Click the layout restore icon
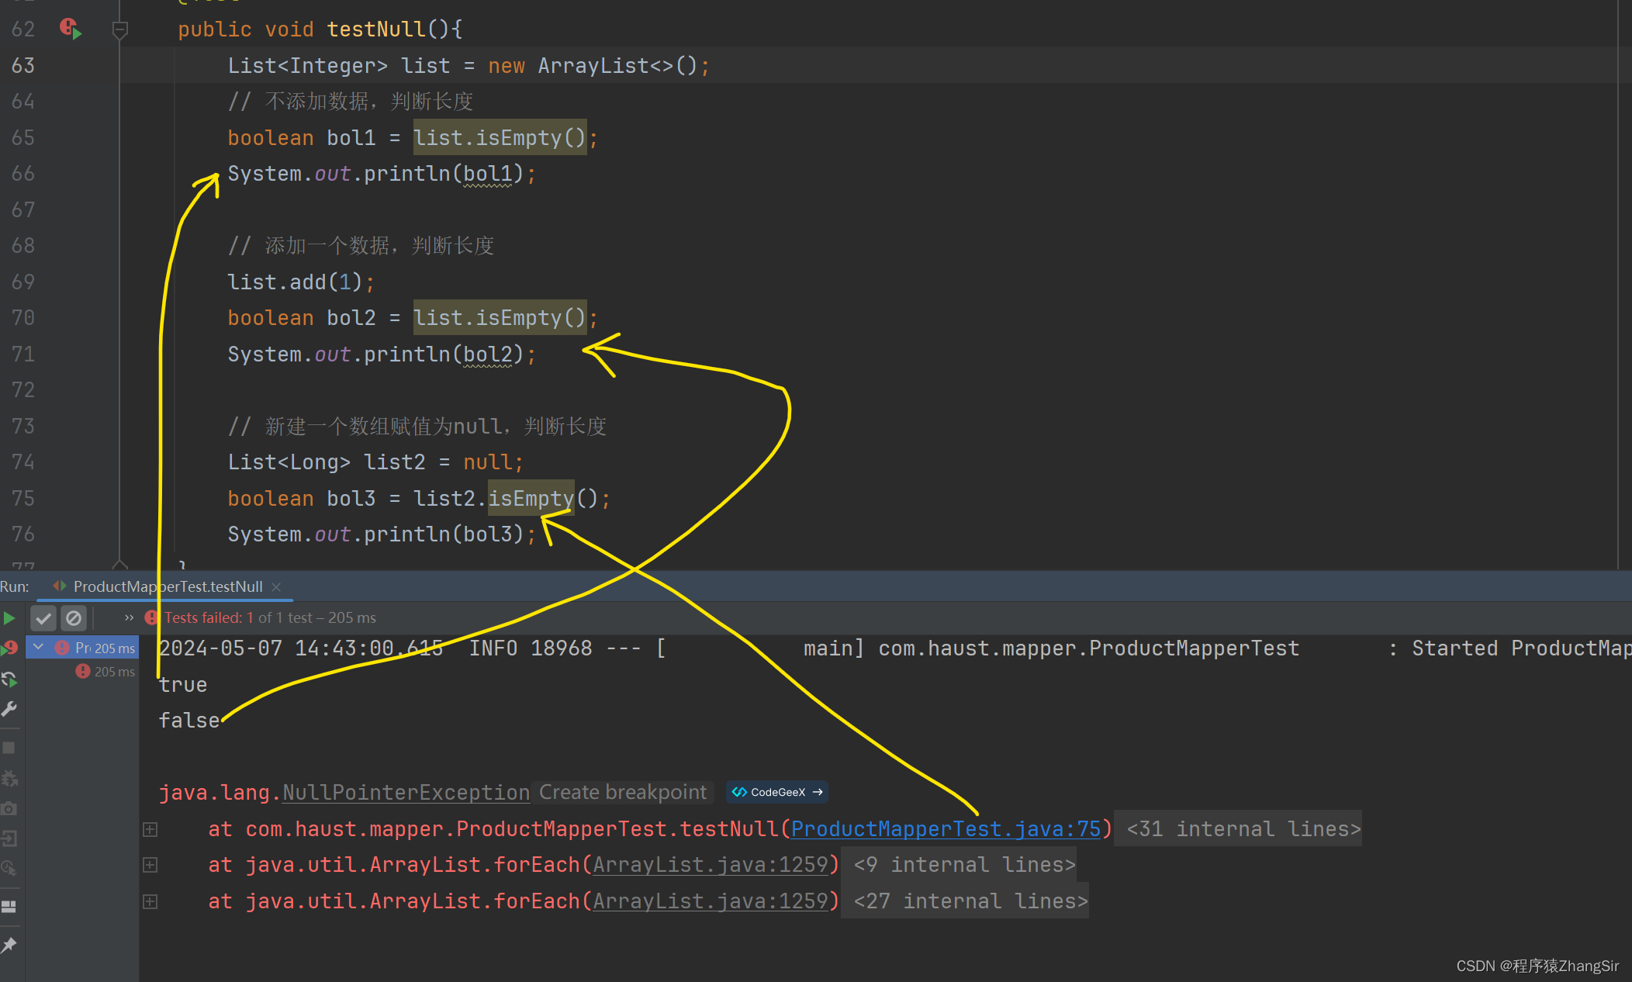1632x982 pixels. (x=9, y=906)
